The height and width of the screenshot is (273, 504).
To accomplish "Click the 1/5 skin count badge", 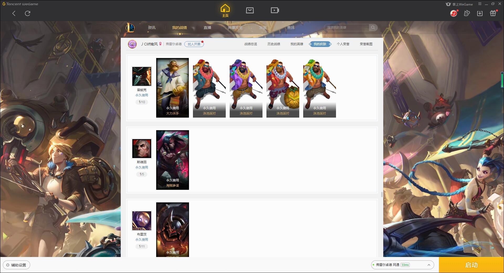I will [142, 174].
